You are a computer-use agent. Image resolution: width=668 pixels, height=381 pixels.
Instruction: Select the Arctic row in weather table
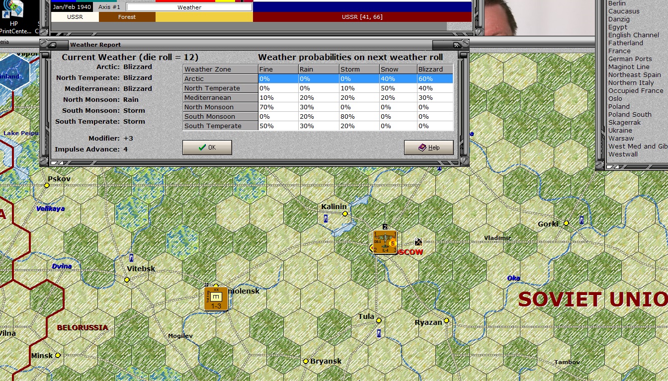click(318, 78)
